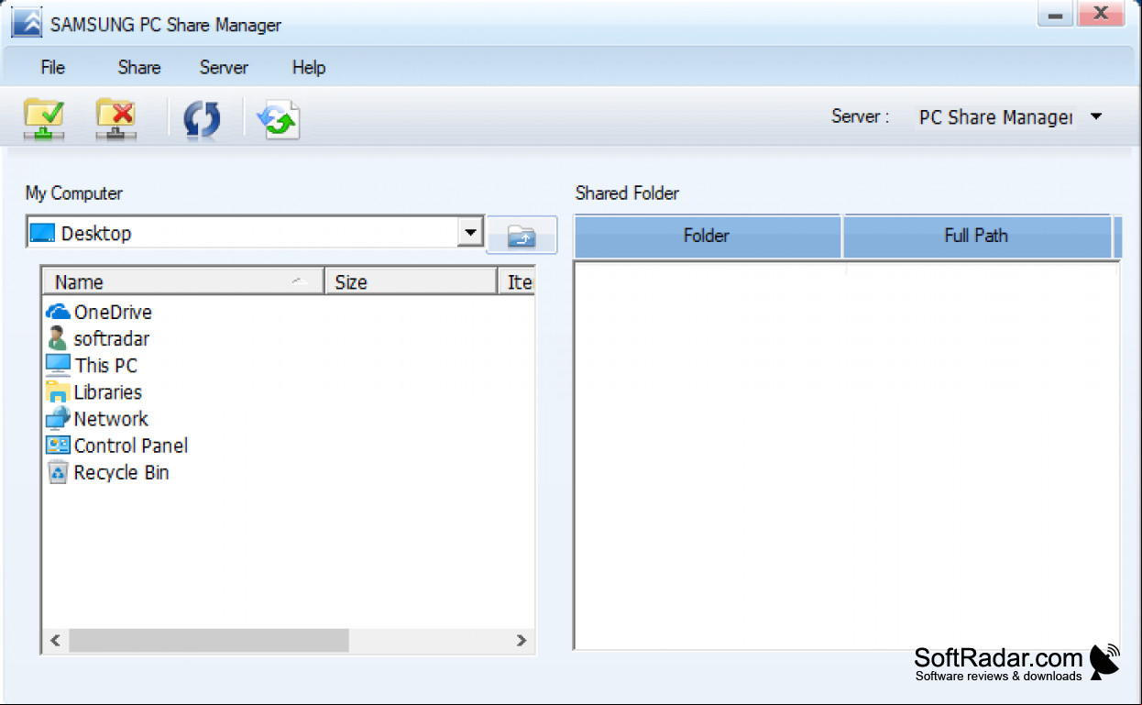Close the PC Share Manager window
Screen dimensions: 1142x705
(1101, 16)
